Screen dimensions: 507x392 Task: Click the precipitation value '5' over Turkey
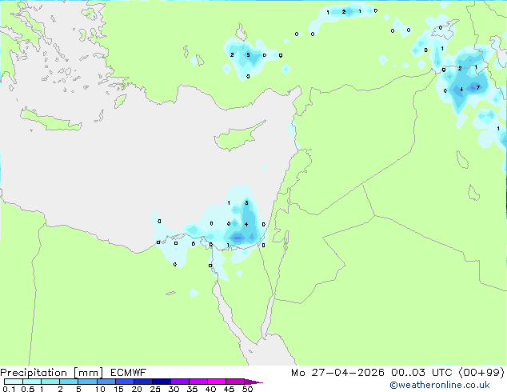coord(248,54)
